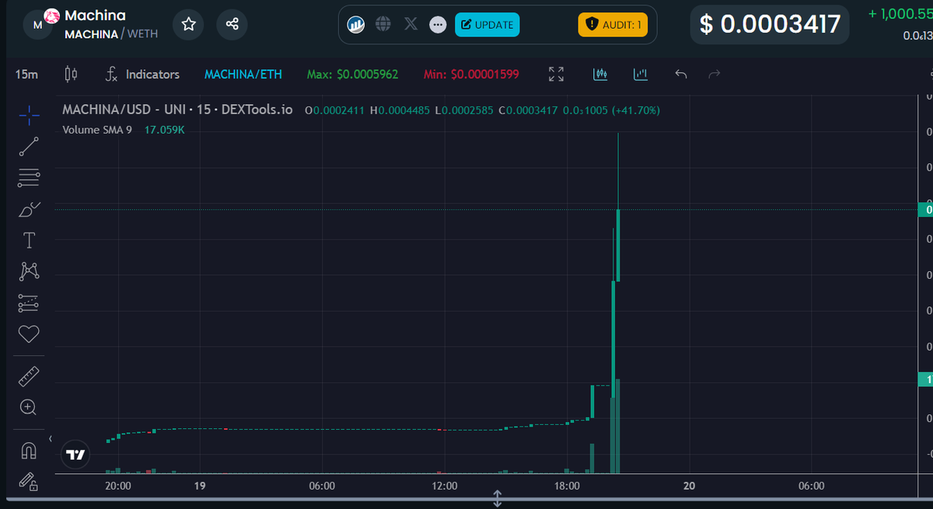933x509 pixels.
Task: Open the share options for Machina
Action: 232,25
